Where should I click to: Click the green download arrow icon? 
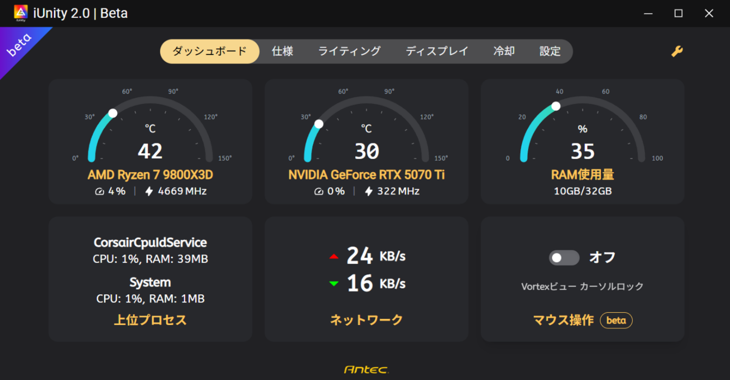pyautogui.click(x=334, y=284)
